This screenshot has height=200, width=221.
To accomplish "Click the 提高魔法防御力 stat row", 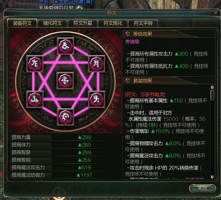I will coord(57,175).
